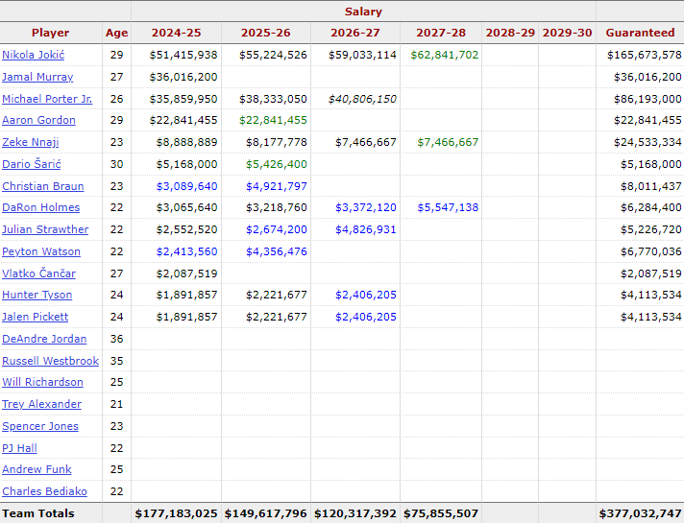Sort by the 2026-27 salary column header
The width and height of the screenshot is (684, 523).
355,33
